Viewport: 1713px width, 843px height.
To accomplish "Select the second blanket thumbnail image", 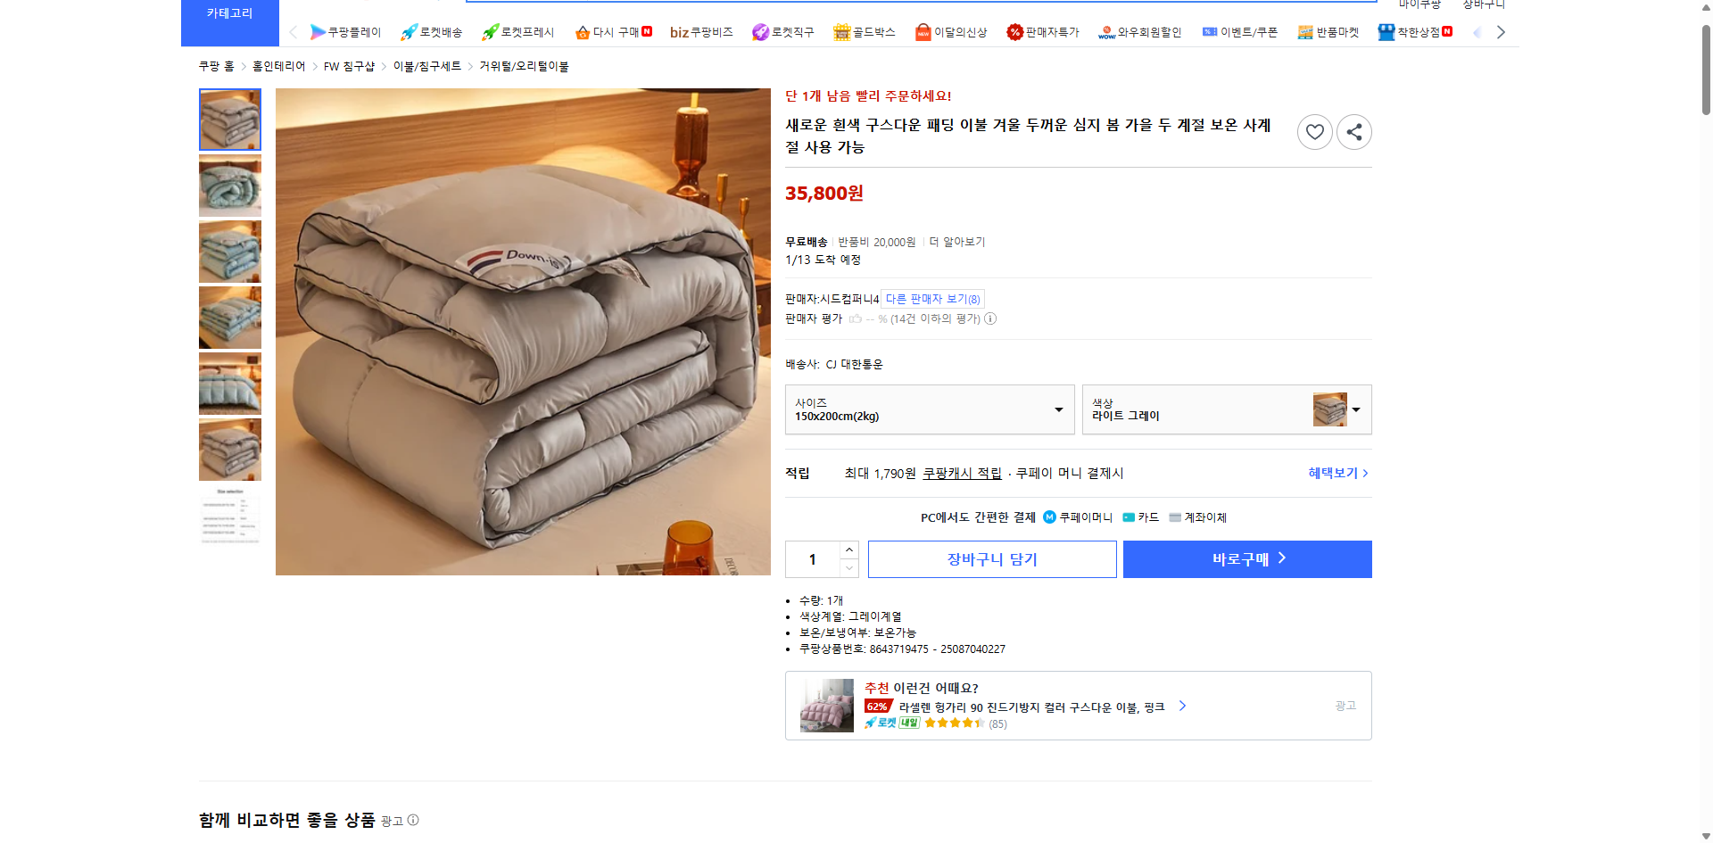I will click(229, 186).
